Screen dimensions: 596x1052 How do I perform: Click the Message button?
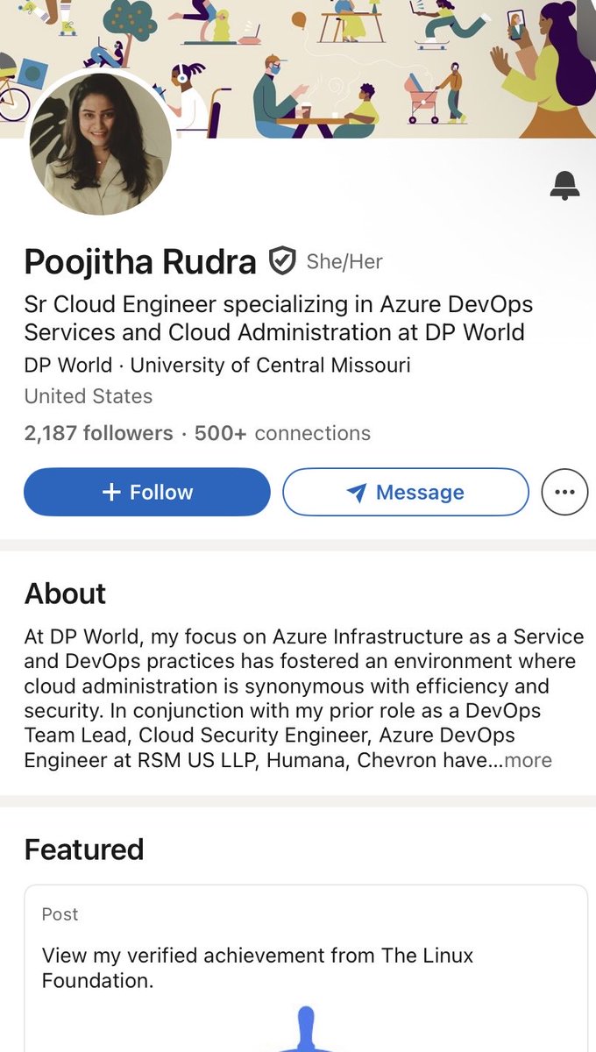[406, 492]
